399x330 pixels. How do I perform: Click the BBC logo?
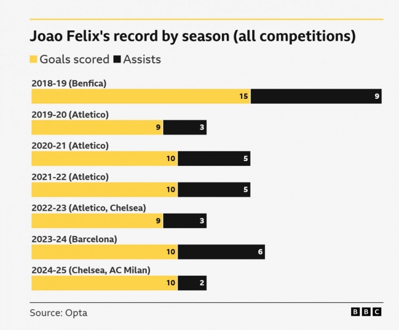(x=366, y=312)
